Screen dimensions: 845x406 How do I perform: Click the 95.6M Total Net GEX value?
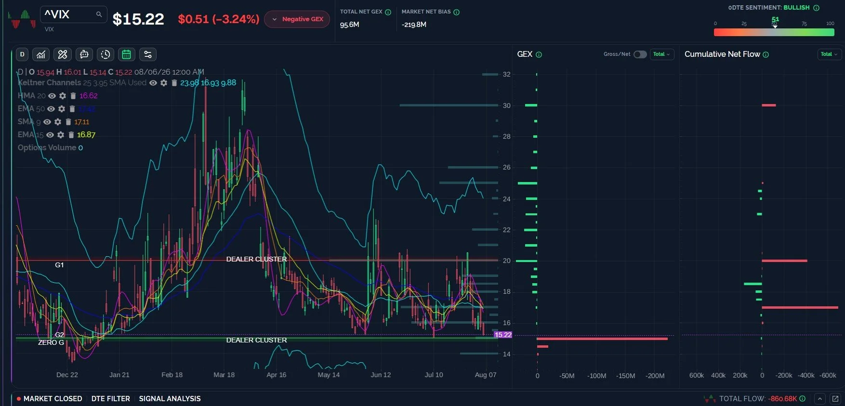350,25
